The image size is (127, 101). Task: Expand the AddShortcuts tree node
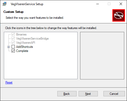pyautogui.click(x=8, y=47)
